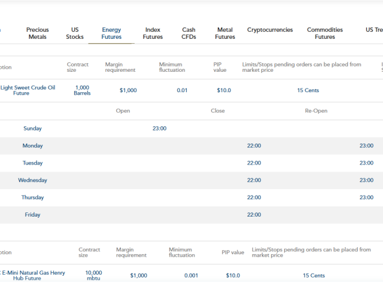Viewport: 383px width, 286px height.
Task: Click the Monday row label
Action: 32,146
